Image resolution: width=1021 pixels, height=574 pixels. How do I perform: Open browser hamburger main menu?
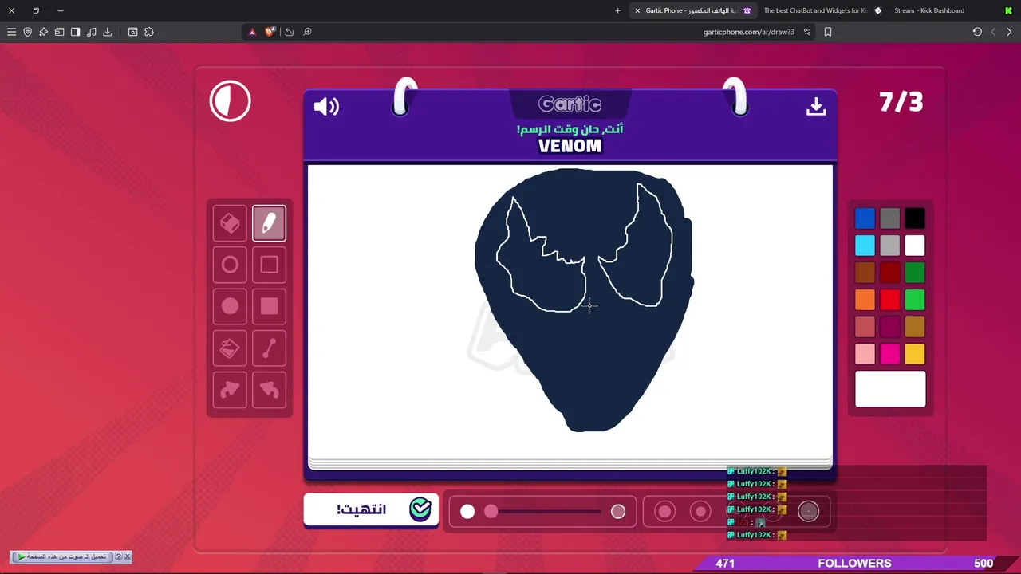(11, 32)
